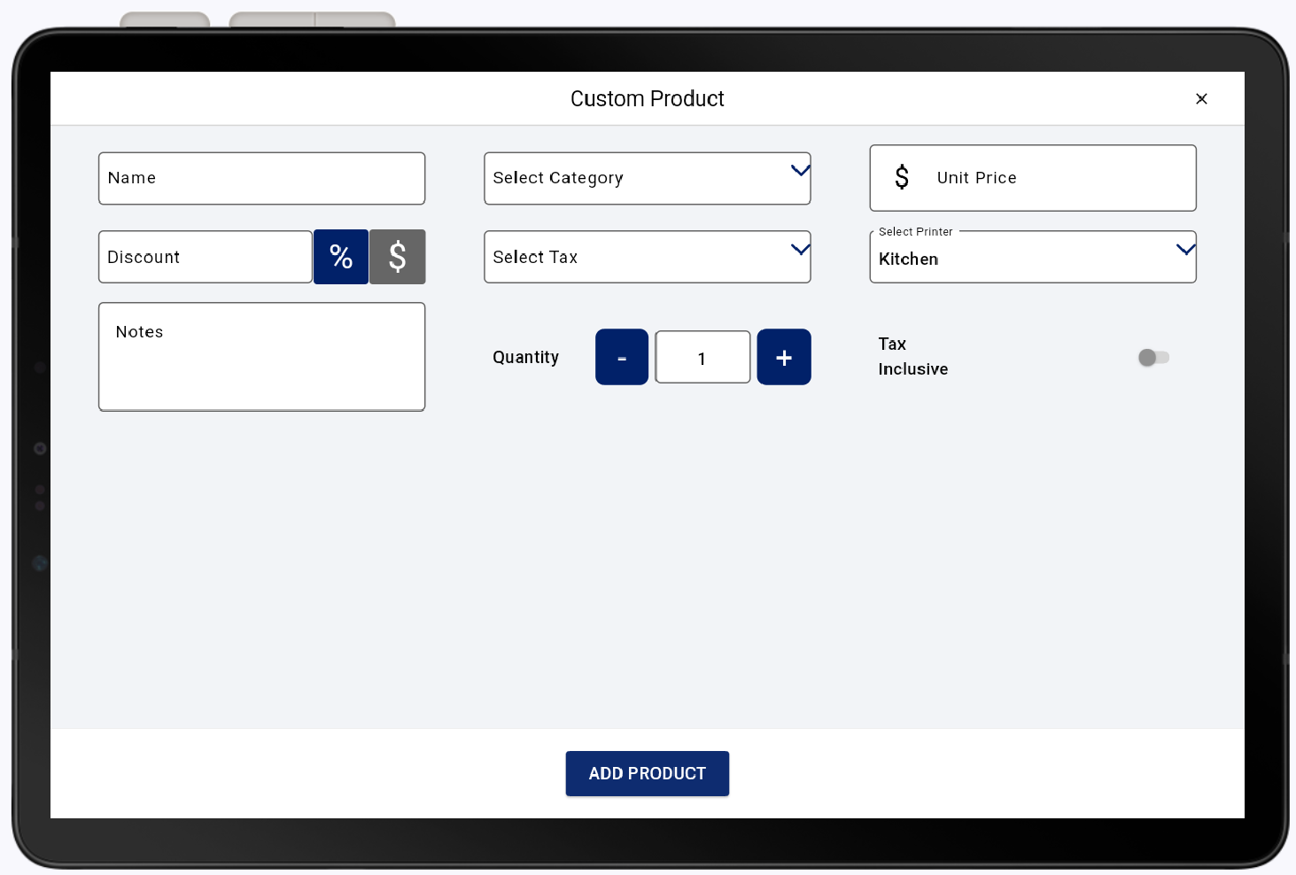The height and width of the screenshot is (875, 1296).
Task: Expand the Select Printer Kitchen dropdown
Action: pos(1032,258)
